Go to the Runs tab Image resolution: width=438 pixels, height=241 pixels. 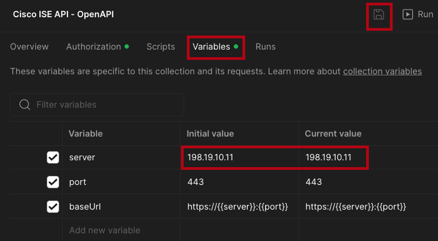click(265, 46)
